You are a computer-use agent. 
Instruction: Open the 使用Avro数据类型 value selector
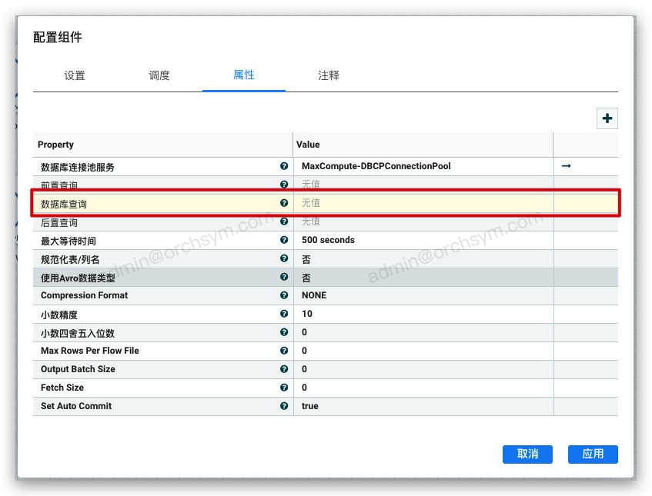[423, 278]
